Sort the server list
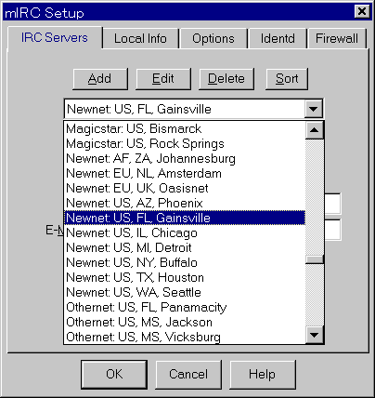Image resolution: width=375 pixels, height=398 pixels. coord(287,79)
